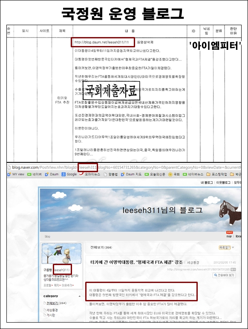Expand the 목록열기 post list
Screen dimensions: 248x329
pyautogui.click(x=225, y=248)
